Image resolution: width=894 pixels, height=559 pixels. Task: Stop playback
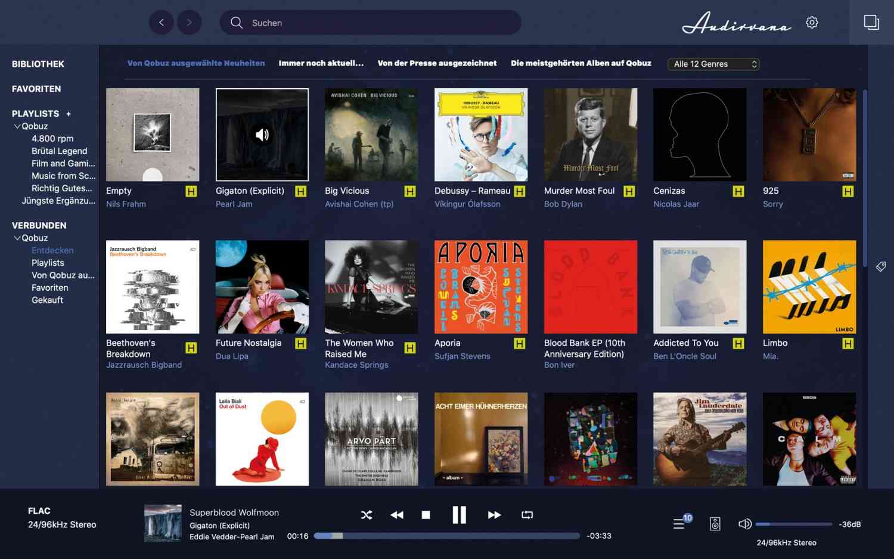tap(426, 515)
